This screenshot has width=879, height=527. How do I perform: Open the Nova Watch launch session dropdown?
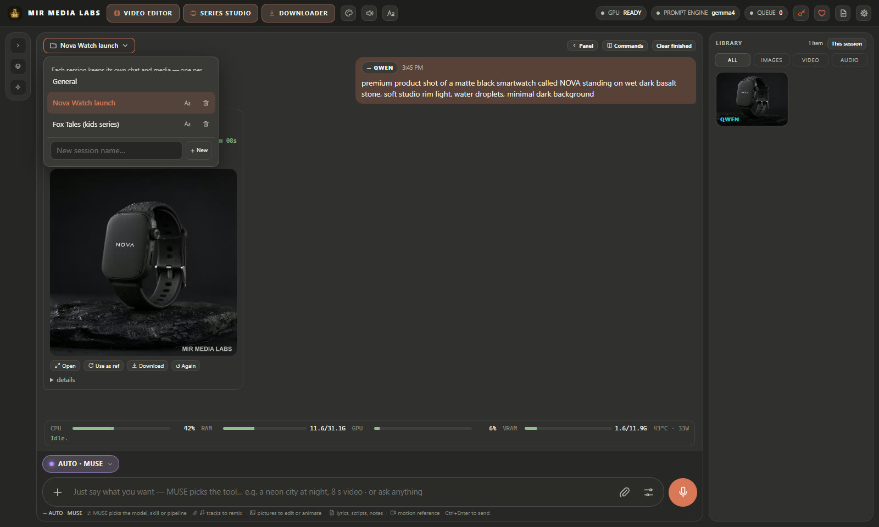(89, 46)
